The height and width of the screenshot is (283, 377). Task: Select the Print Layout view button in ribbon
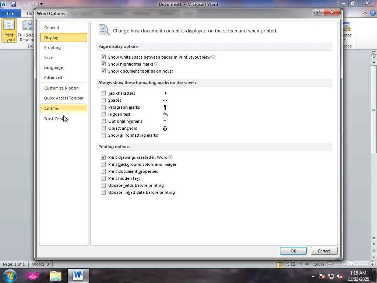click(x=9, y=31)
